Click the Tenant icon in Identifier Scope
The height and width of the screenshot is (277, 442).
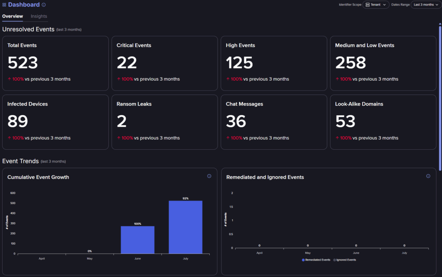(x=367, y=5)
